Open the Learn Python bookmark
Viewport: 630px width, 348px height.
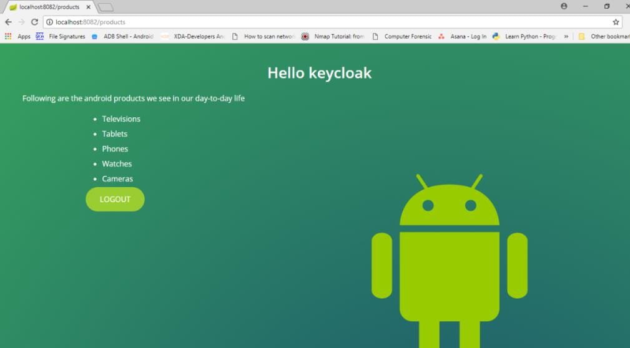[x=524, y=37]
